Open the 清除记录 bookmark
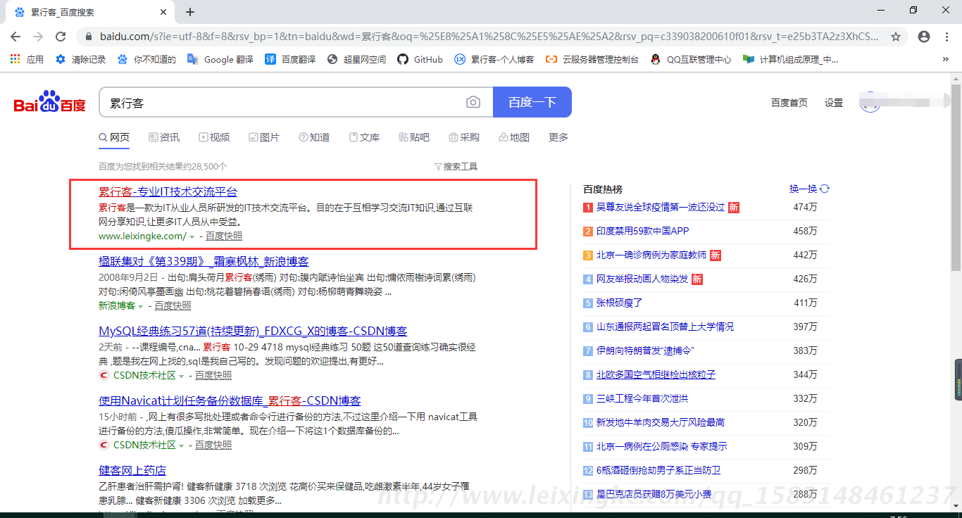Viewport: 962px width, 518px height. point(80,59)
